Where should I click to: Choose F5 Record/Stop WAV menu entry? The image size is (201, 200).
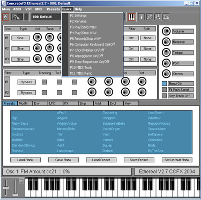coord(93,39)
